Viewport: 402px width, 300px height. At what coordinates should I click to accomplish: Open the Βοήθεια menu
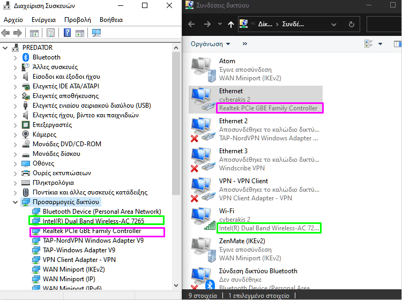pyautogui.click(x=111, y=20)
